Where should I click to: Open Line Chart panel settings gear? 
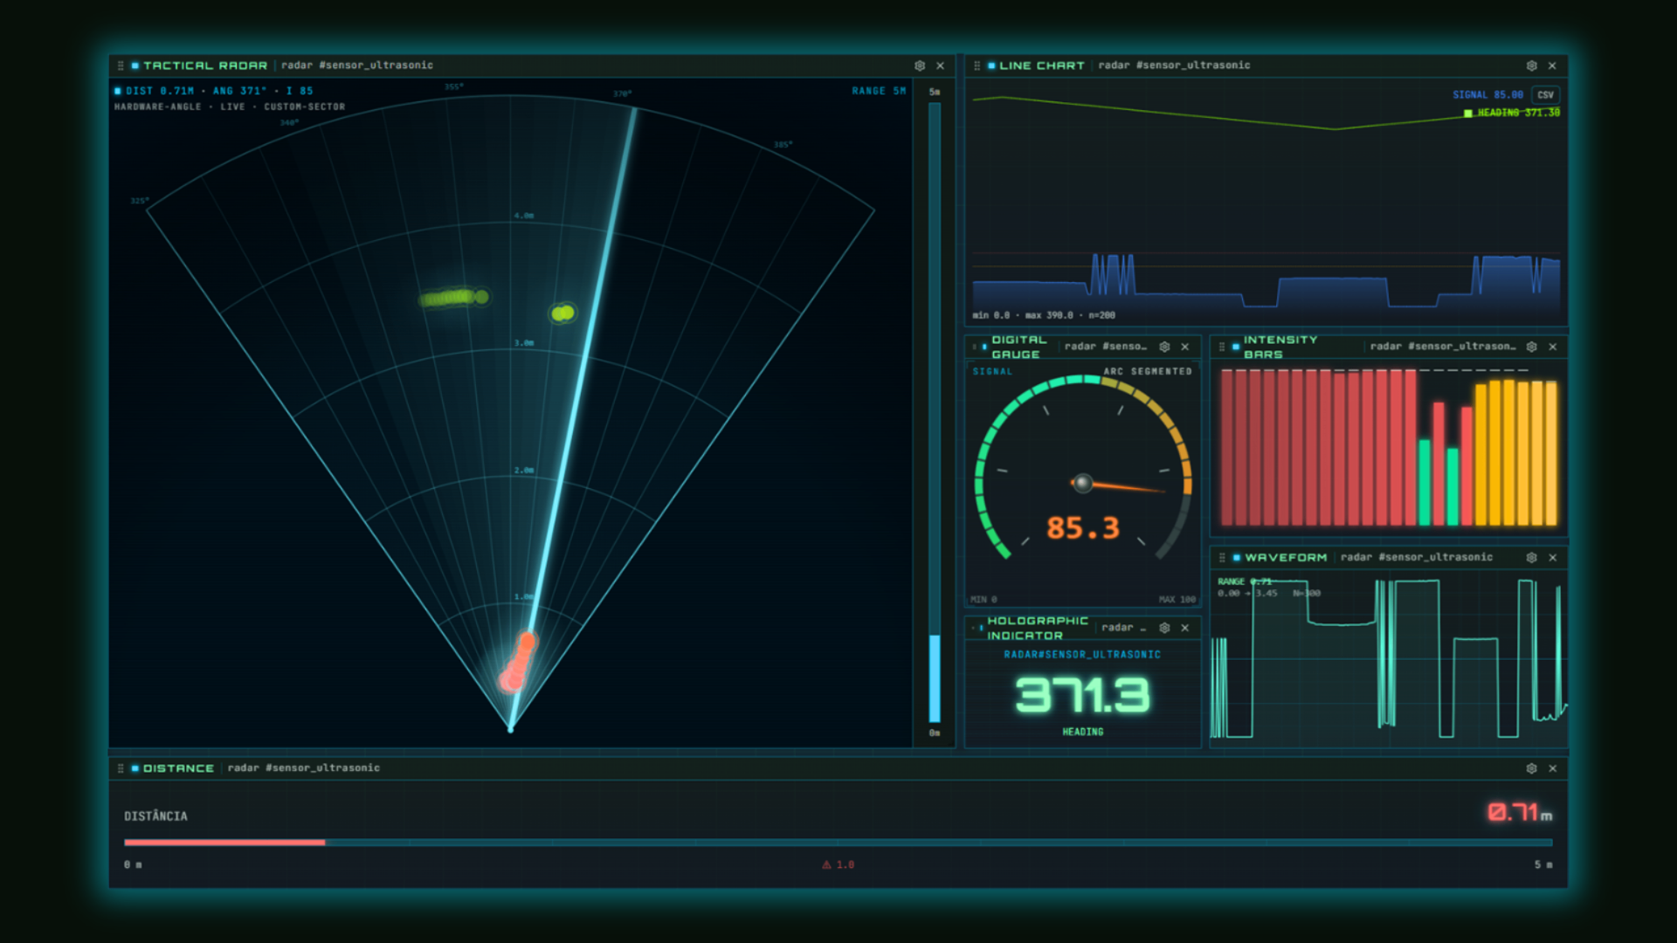click(1531, 65)
